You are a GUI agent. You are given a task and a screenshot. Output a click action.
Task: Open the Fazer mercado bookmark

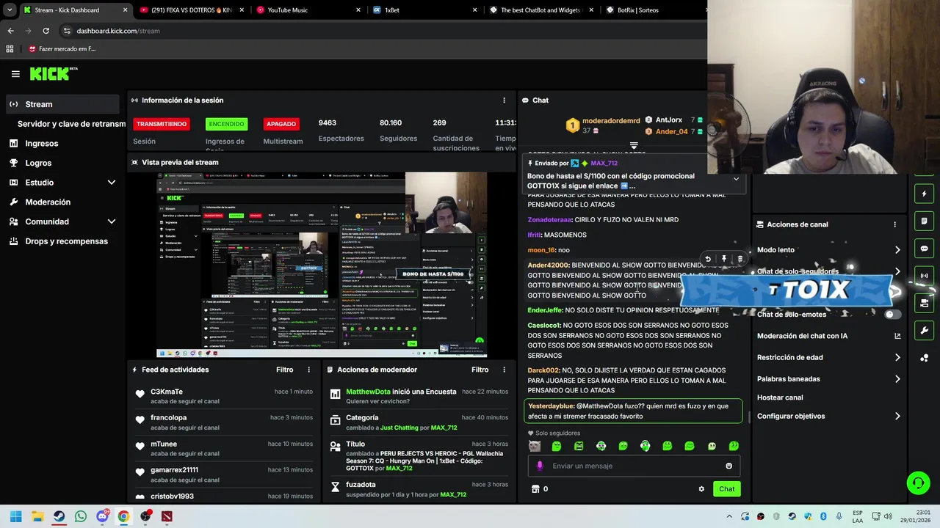(x=62, y=49)
